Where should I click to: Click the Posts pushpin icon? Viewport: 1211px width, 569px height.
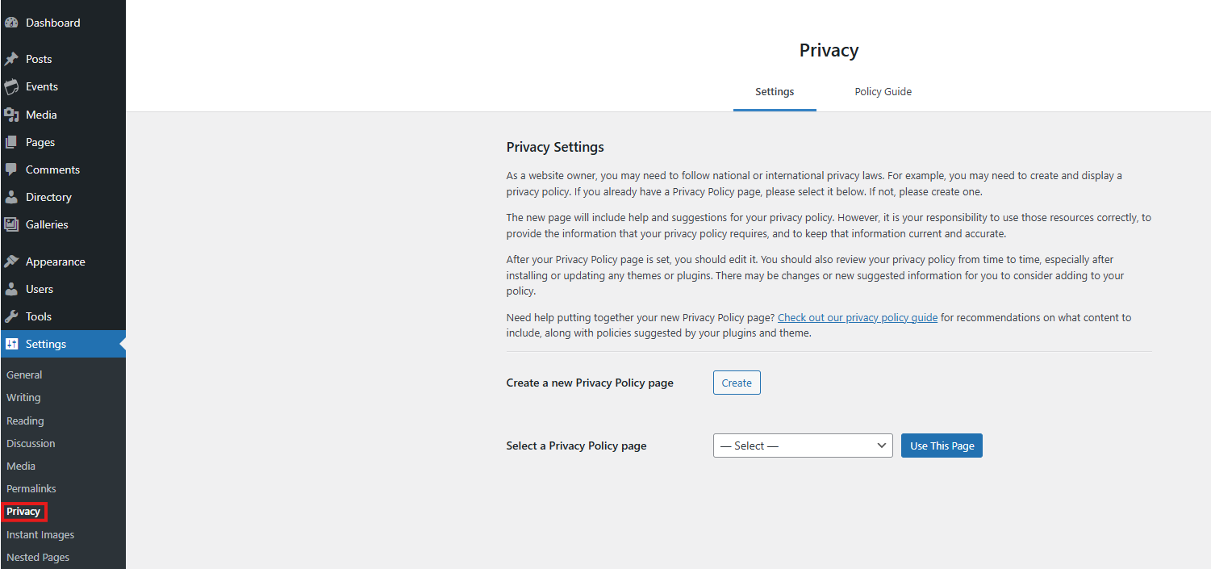pyautogui.click(x=11, y=60)
